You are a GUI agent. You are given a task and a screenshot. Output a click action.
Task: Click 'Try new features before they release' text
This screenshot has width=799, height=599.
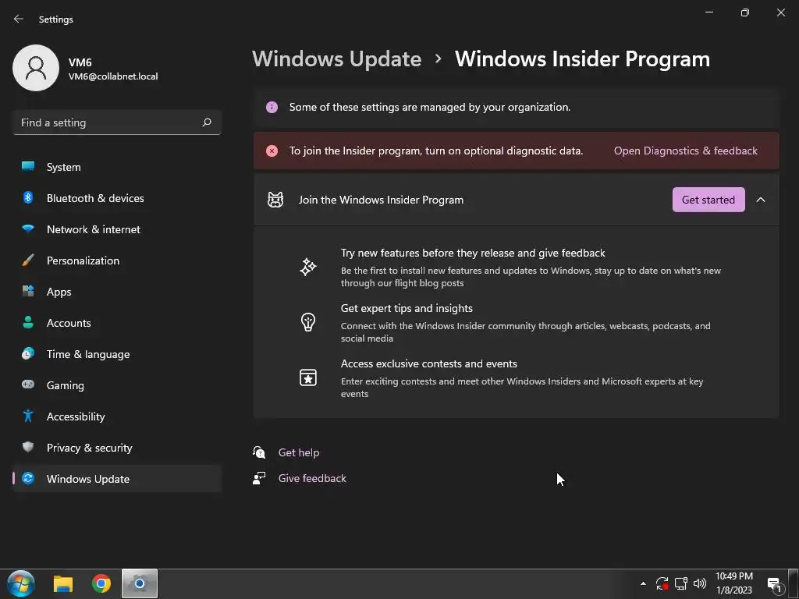pos(472,253)
